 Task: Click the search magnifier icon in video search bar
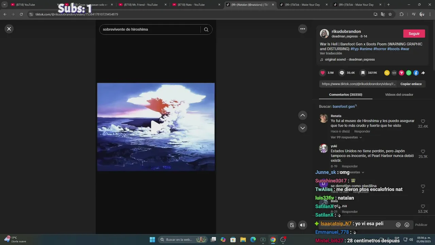pos(206,29)
